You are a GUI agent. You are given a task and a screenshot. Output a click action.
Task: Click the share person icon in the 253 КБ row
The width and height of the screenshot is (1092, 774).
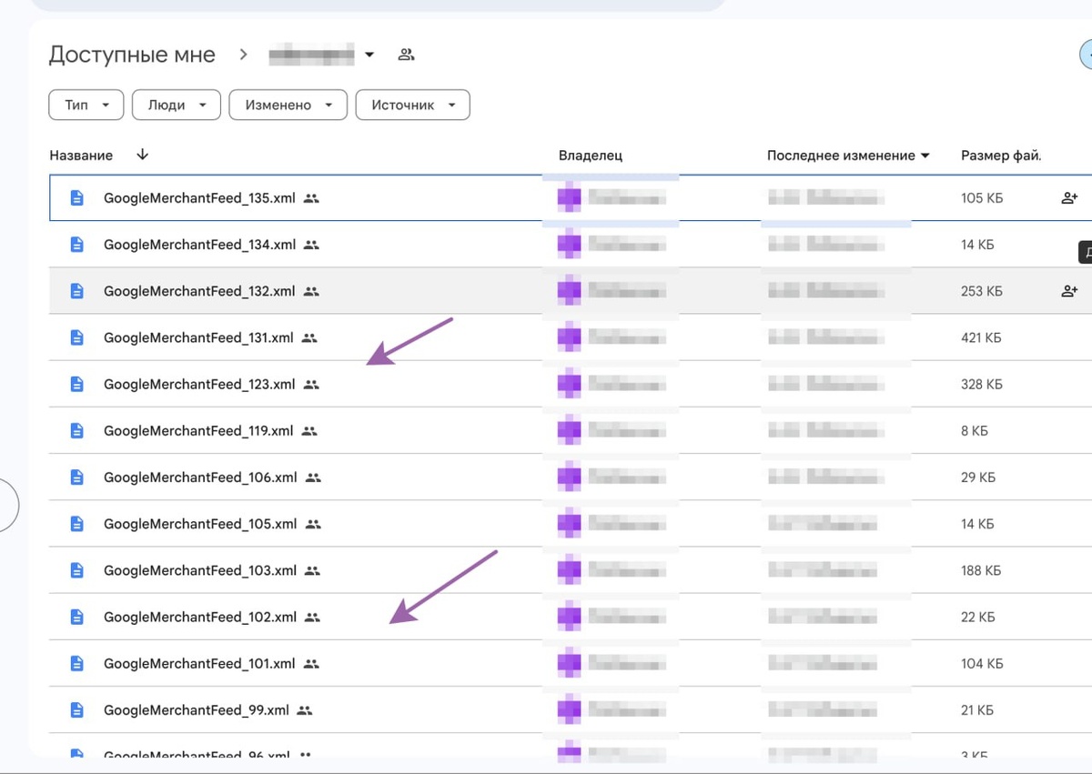1069,291
